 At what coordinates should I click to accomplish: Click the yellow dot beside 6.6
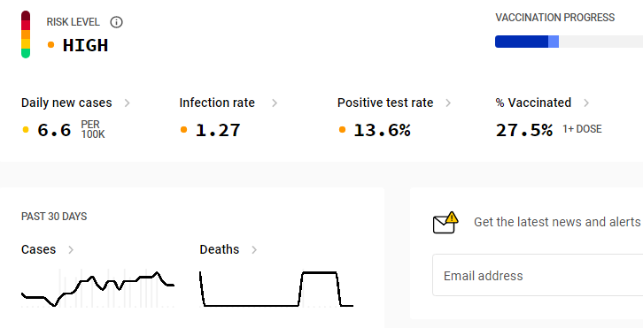(26, 130)
